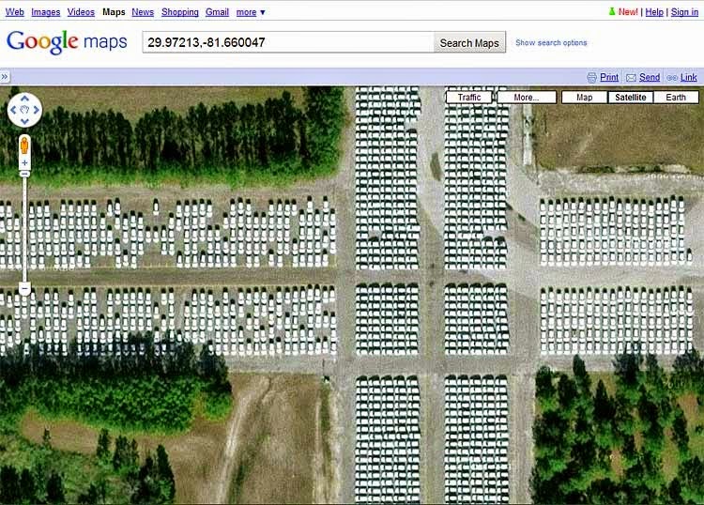
Task: Select the orange Street View pegman
Action: [x=24, y=145]
